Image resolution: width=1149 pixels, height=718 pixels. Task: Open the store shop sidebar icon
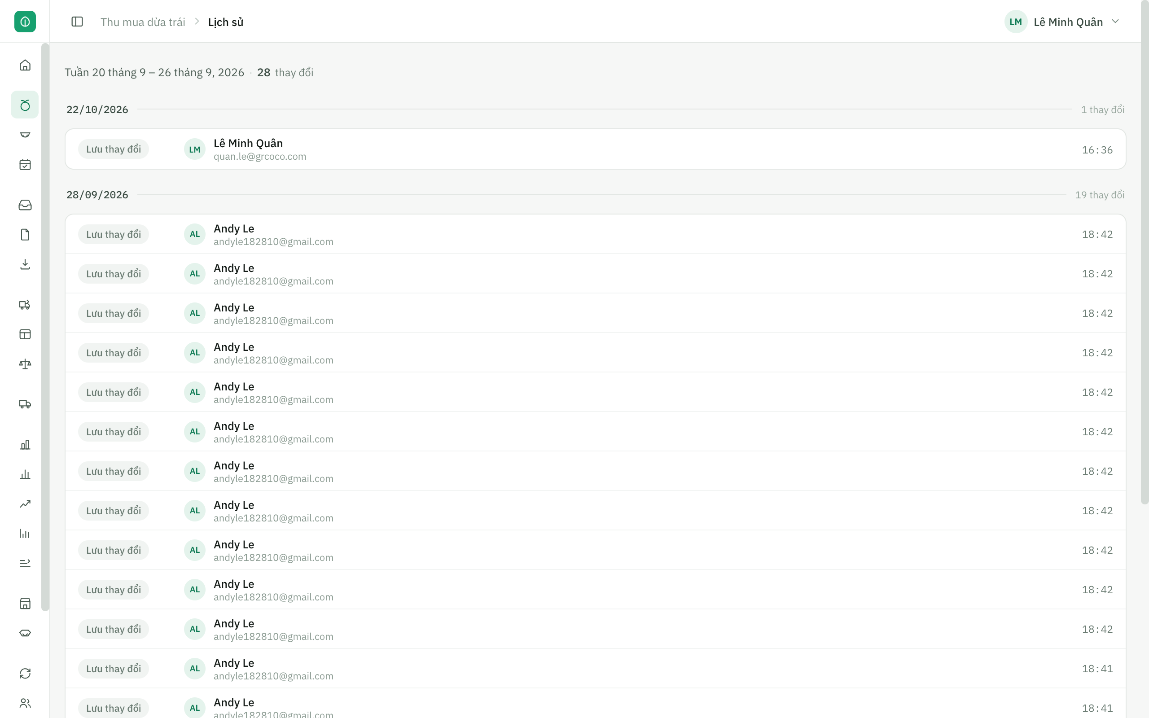point(25,603)
